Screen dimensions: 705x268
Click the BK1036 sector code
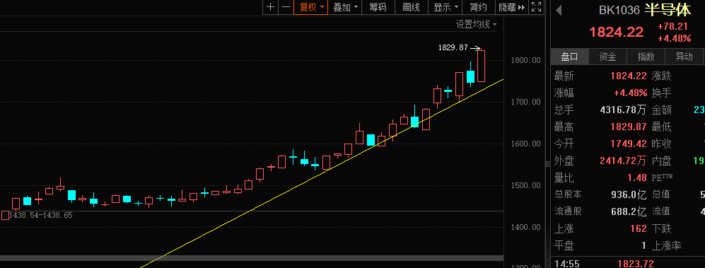(619, 11)
